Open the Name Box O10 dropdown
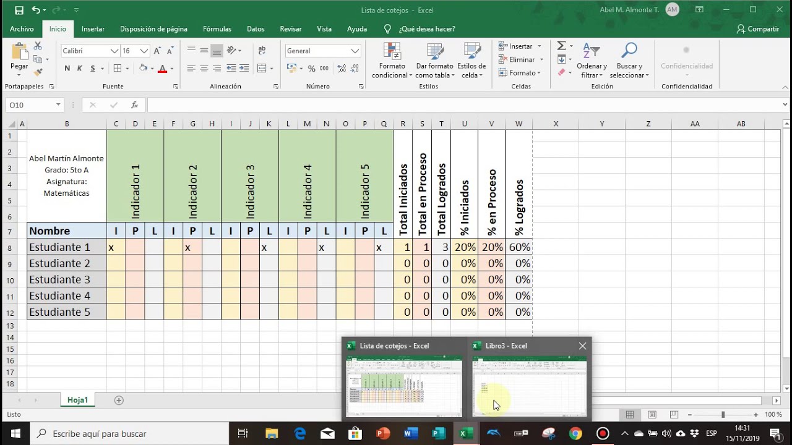The width and height of the screenshot is (792, 445). pyautogui.click(x=59, y=105)
